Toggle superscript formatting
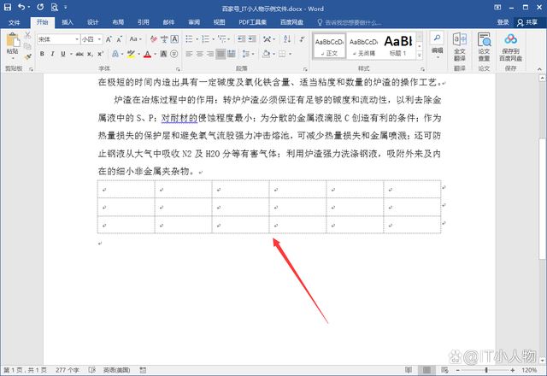Image resolution: width=547 pixels, height=376 pixels. point(101,54)
